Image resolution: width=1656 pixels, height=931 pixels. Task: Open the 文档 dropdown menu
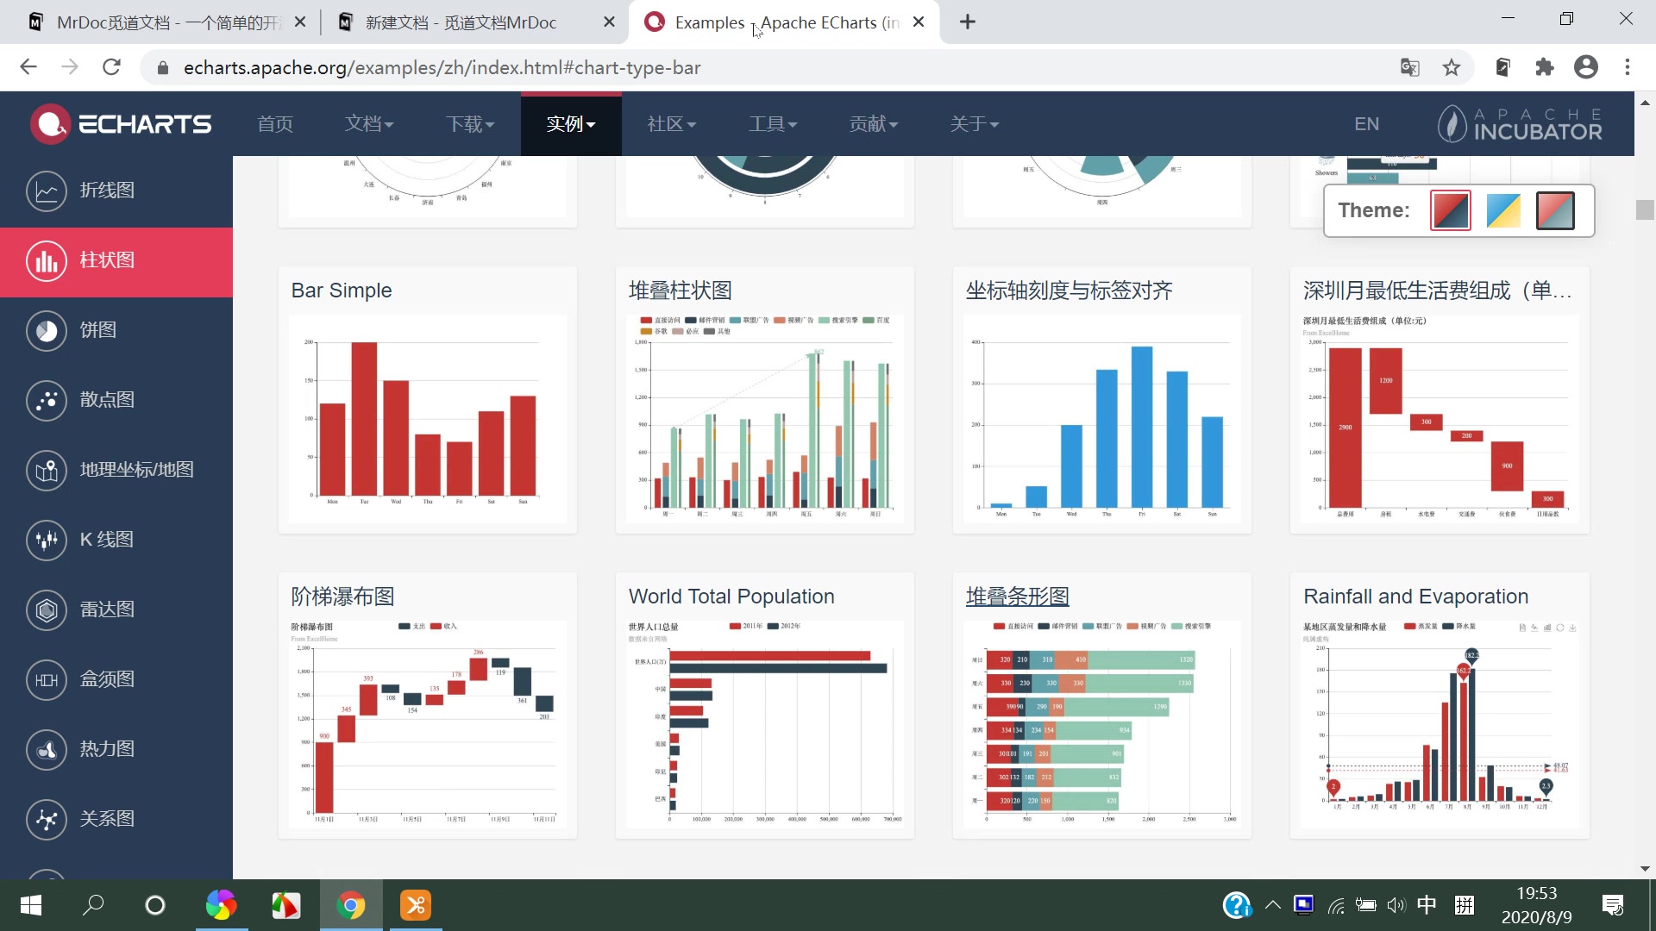(x=369, y=123)
